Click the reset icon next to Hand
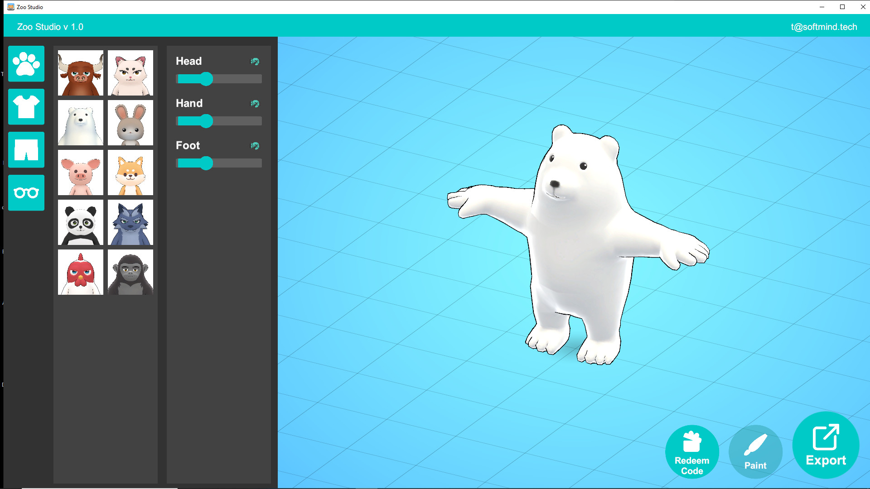 [x=255, y=104]
